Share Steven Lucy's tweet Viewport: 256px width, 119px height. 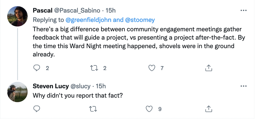(209, 109)
